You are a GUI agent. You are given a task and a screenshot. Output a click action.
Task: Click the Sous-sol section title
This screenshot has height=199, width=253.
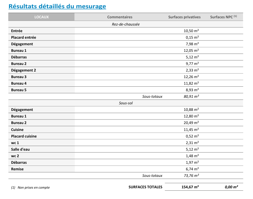(125, 103)
